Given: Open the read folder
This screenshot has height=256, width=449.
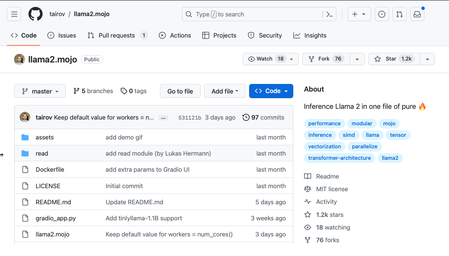Looking at the screenshot, I should (42, 154).
